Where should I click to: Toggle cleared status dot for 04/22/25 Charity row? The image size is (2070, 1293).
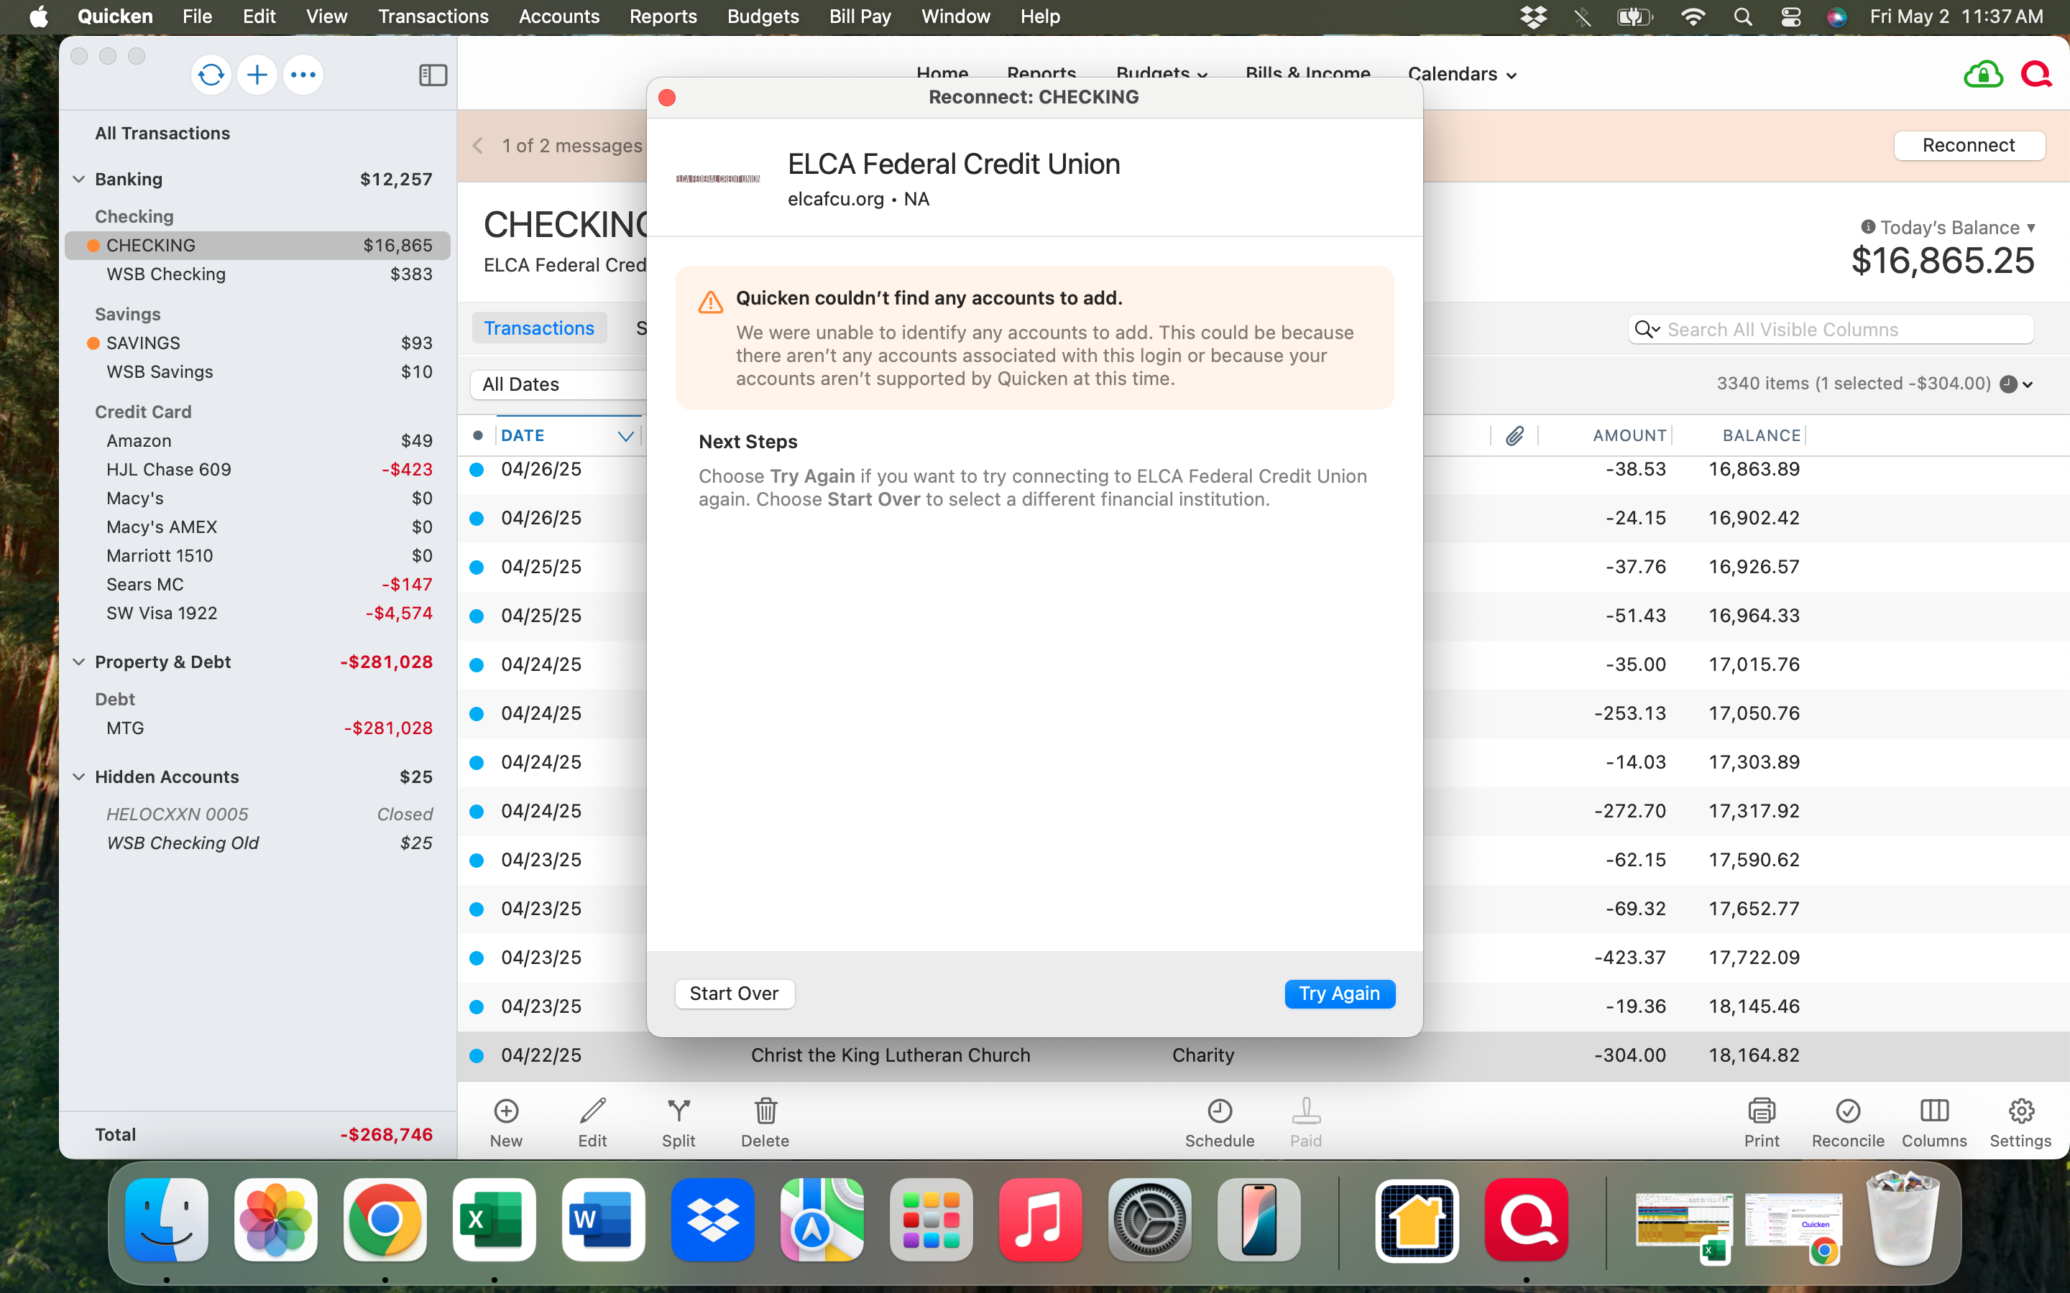477,1055
